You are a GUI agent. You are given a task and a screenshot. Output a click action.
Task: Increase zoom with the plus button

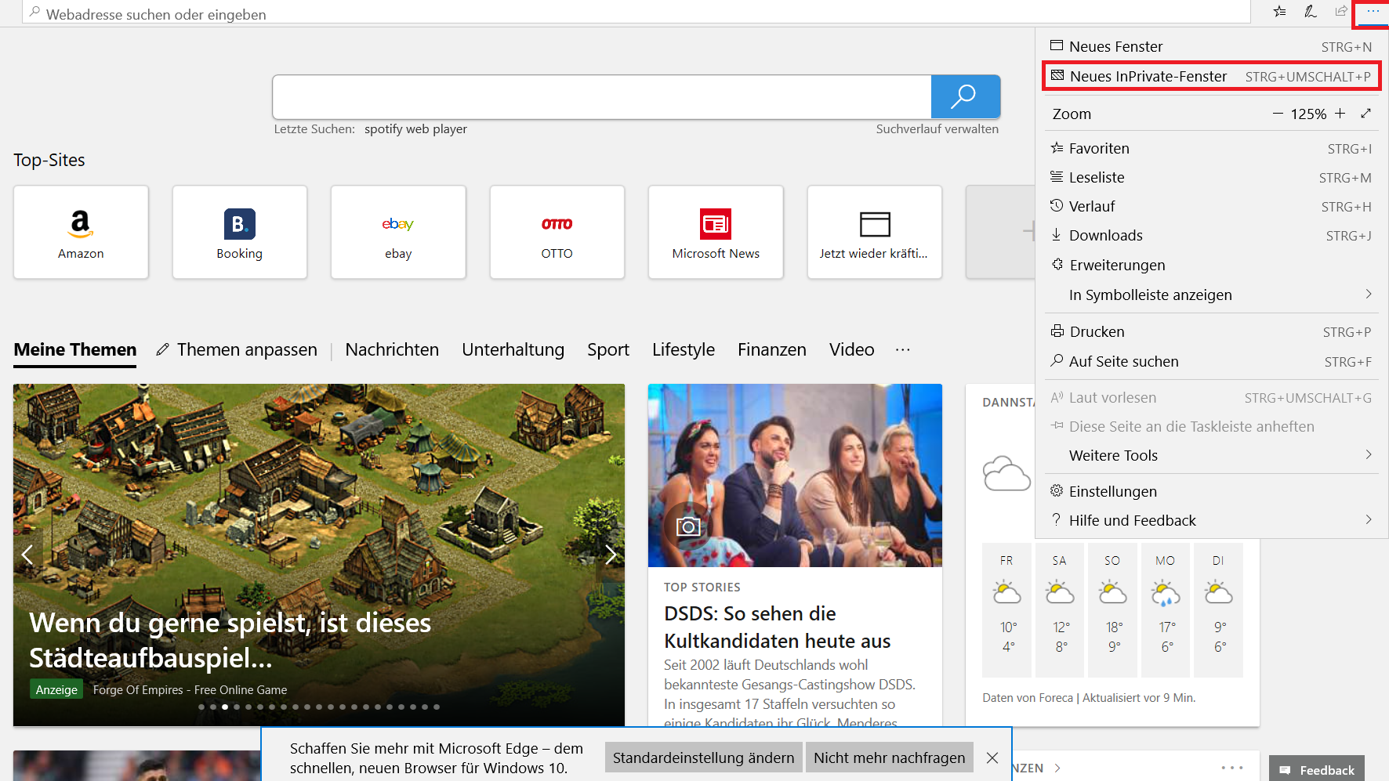[x=1340, y=114]
